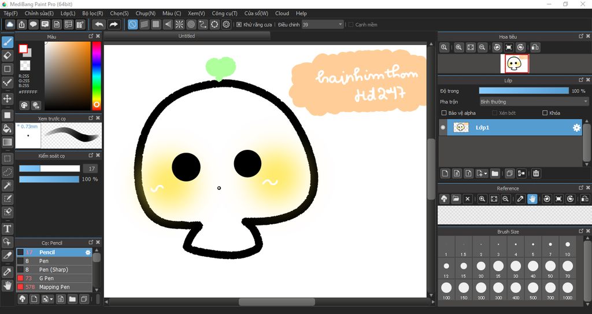This screenshot has width=592, height=314.
Task: Choose brush size 1000 preset
Action: point(568,290)
